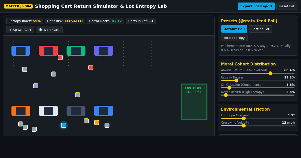Click the red cart below the green car
Screen dimensions: 301x158
[91, 67]
